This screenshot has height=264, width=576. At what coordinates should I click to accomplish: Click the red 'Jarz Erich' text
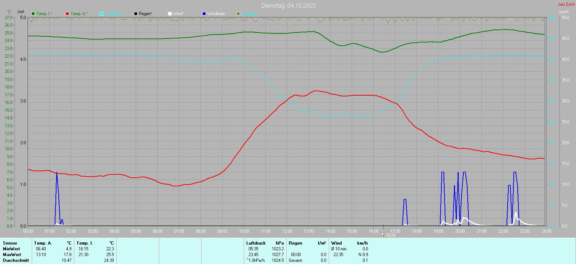pos(566,4)
